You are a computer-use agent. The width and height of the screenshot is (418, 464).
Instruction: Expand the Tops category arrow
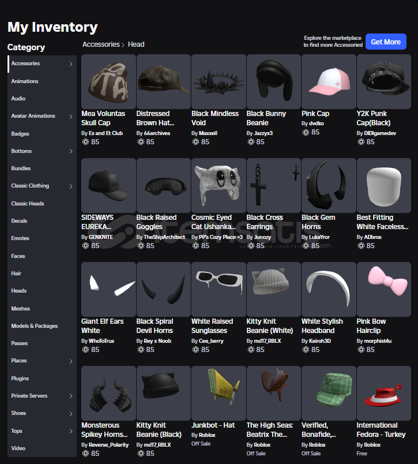(71, 431)
